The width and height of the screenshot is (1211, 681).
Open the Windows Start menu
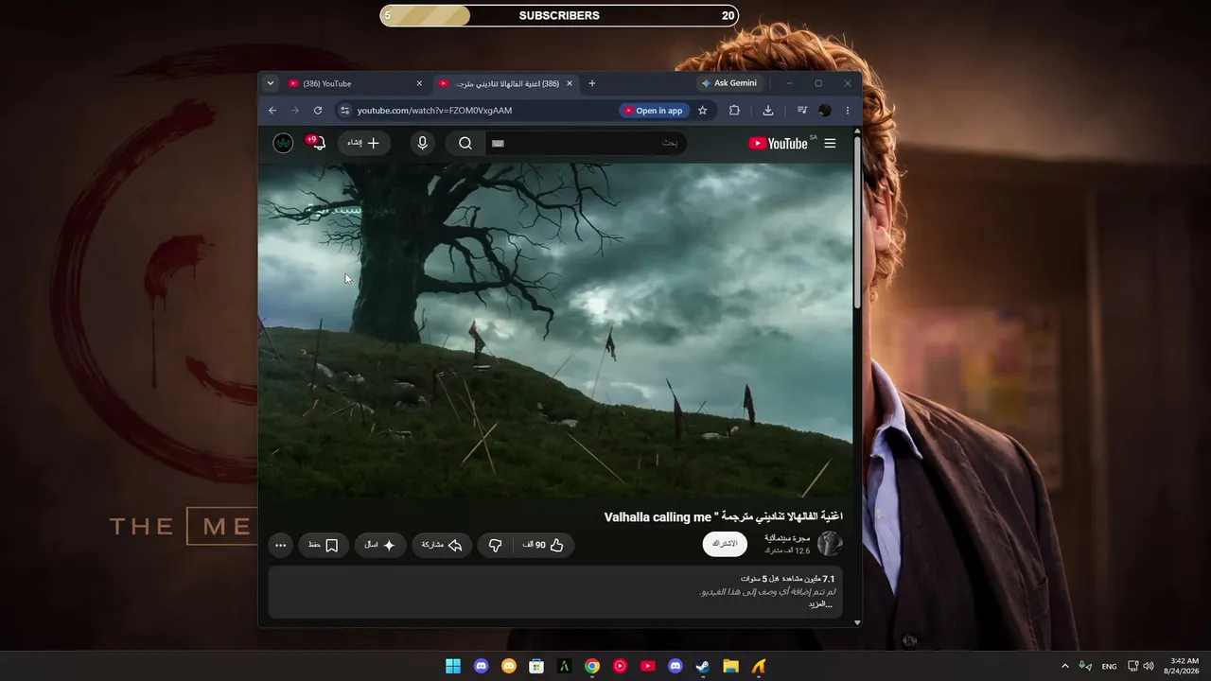(x=453, y=666)
